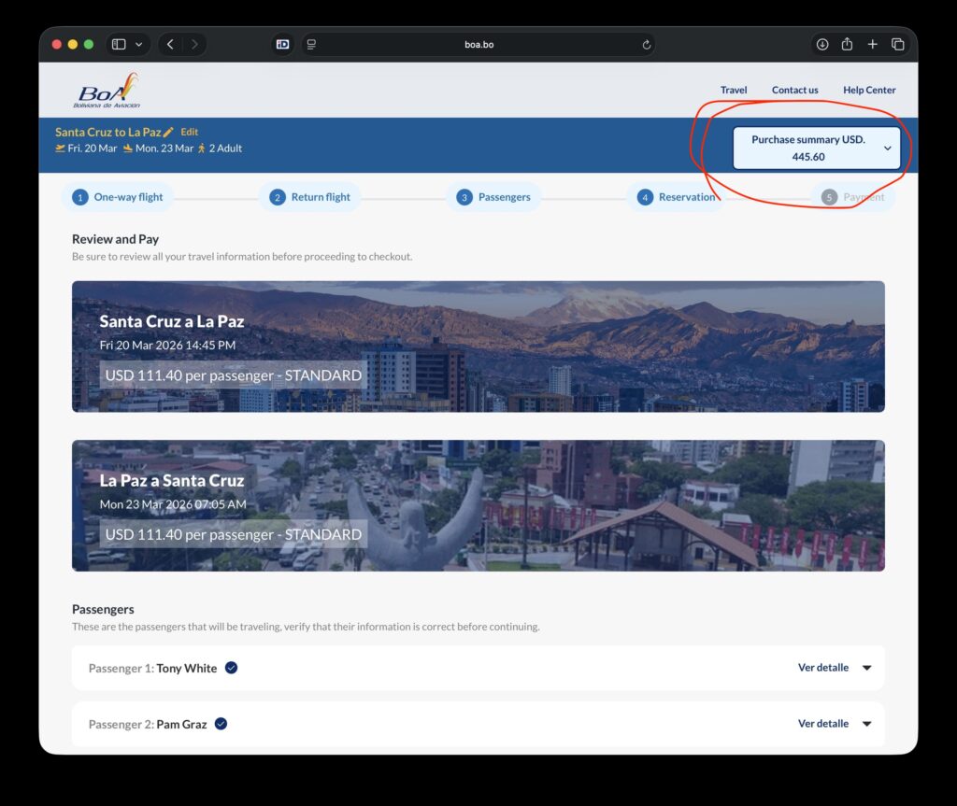Image resolution: width=957 pixels, height=806 pixels.
Task: Click the BoA airline logo
Action: tap(107, 91)
